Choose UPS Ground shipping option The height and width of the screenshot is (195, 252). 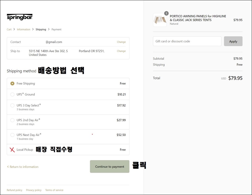(x=12, y=94)
